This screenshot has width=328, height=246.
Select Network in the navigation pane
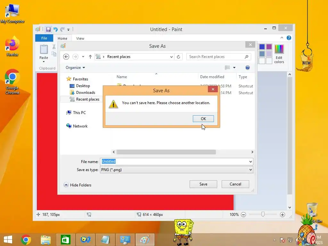(x=77, y=126)
